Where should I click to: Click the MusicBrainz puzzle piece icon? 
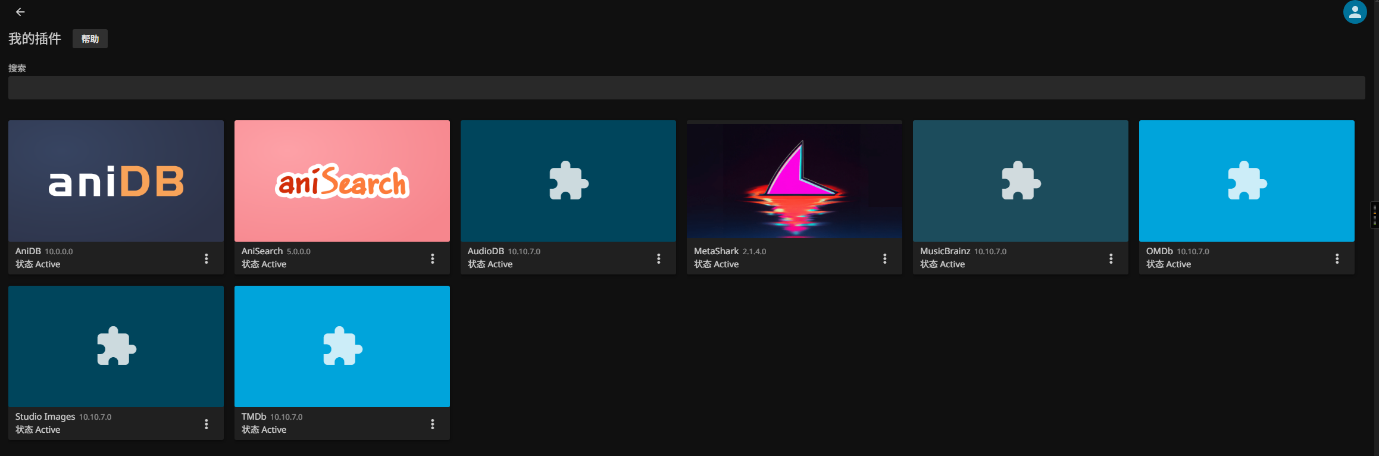[x=1021, y=181]
